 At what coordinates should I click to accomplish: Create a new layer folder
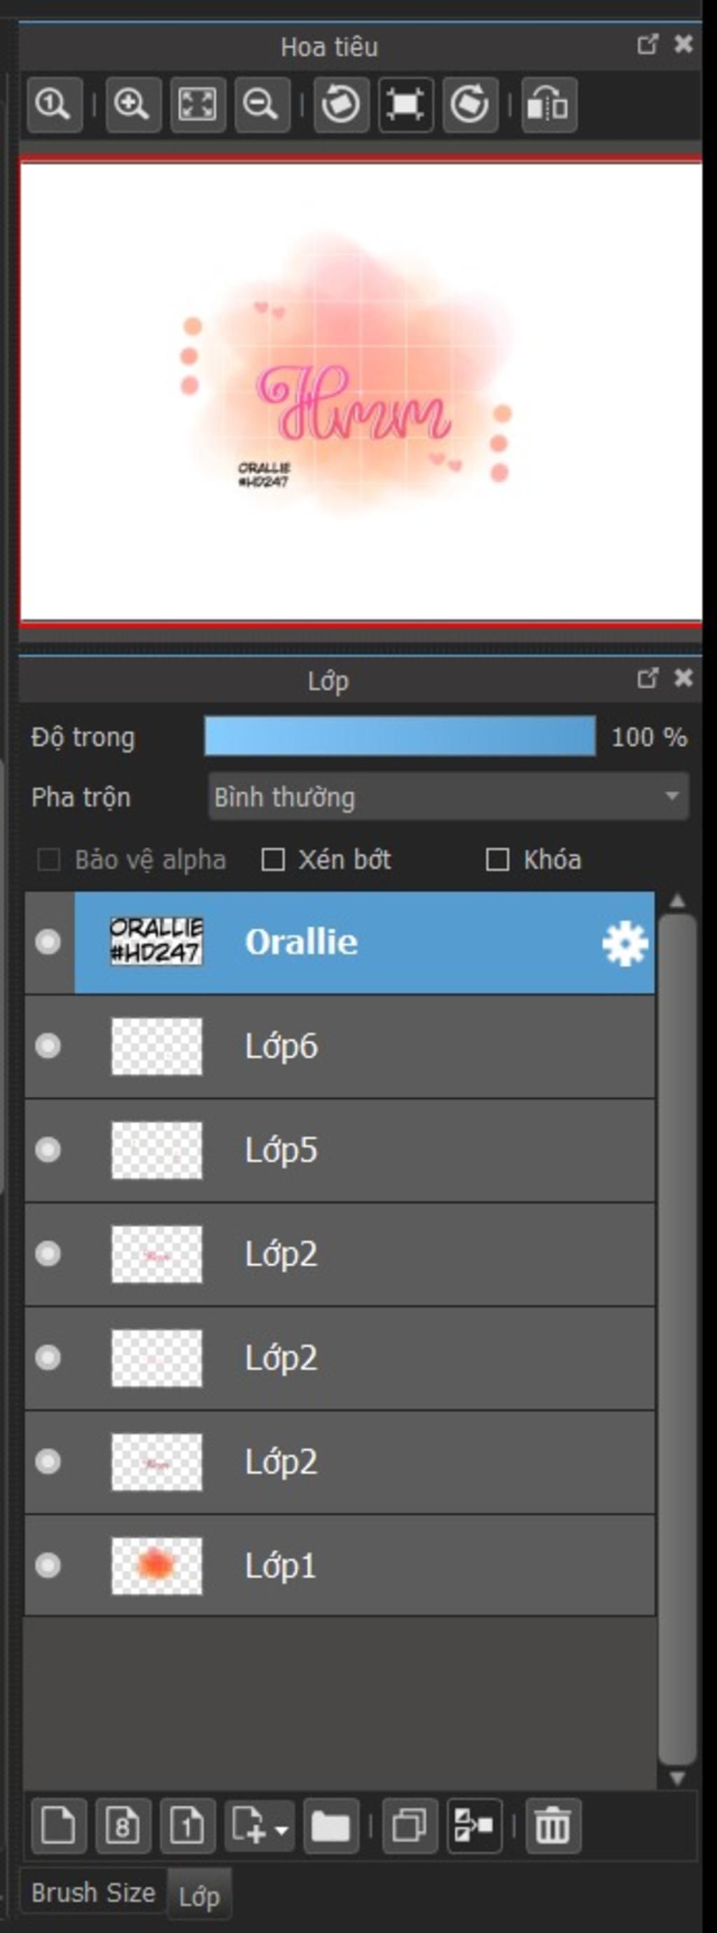(330, 1826)
